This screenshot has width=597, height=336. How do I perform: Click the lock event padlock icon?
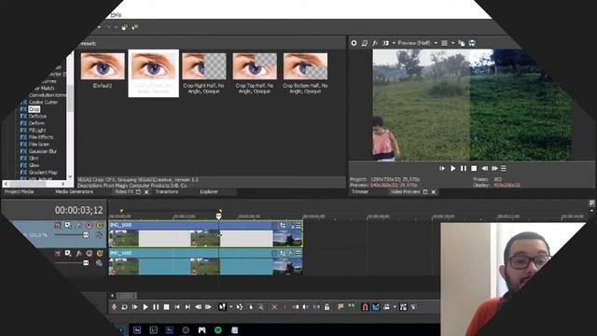pyautogui.click(x=326, y=307)
